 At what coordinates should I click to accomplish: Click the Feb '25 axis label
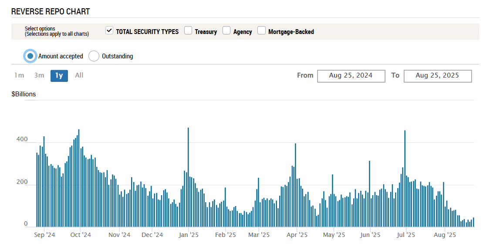pyautogui.click(x=226, y=235)
